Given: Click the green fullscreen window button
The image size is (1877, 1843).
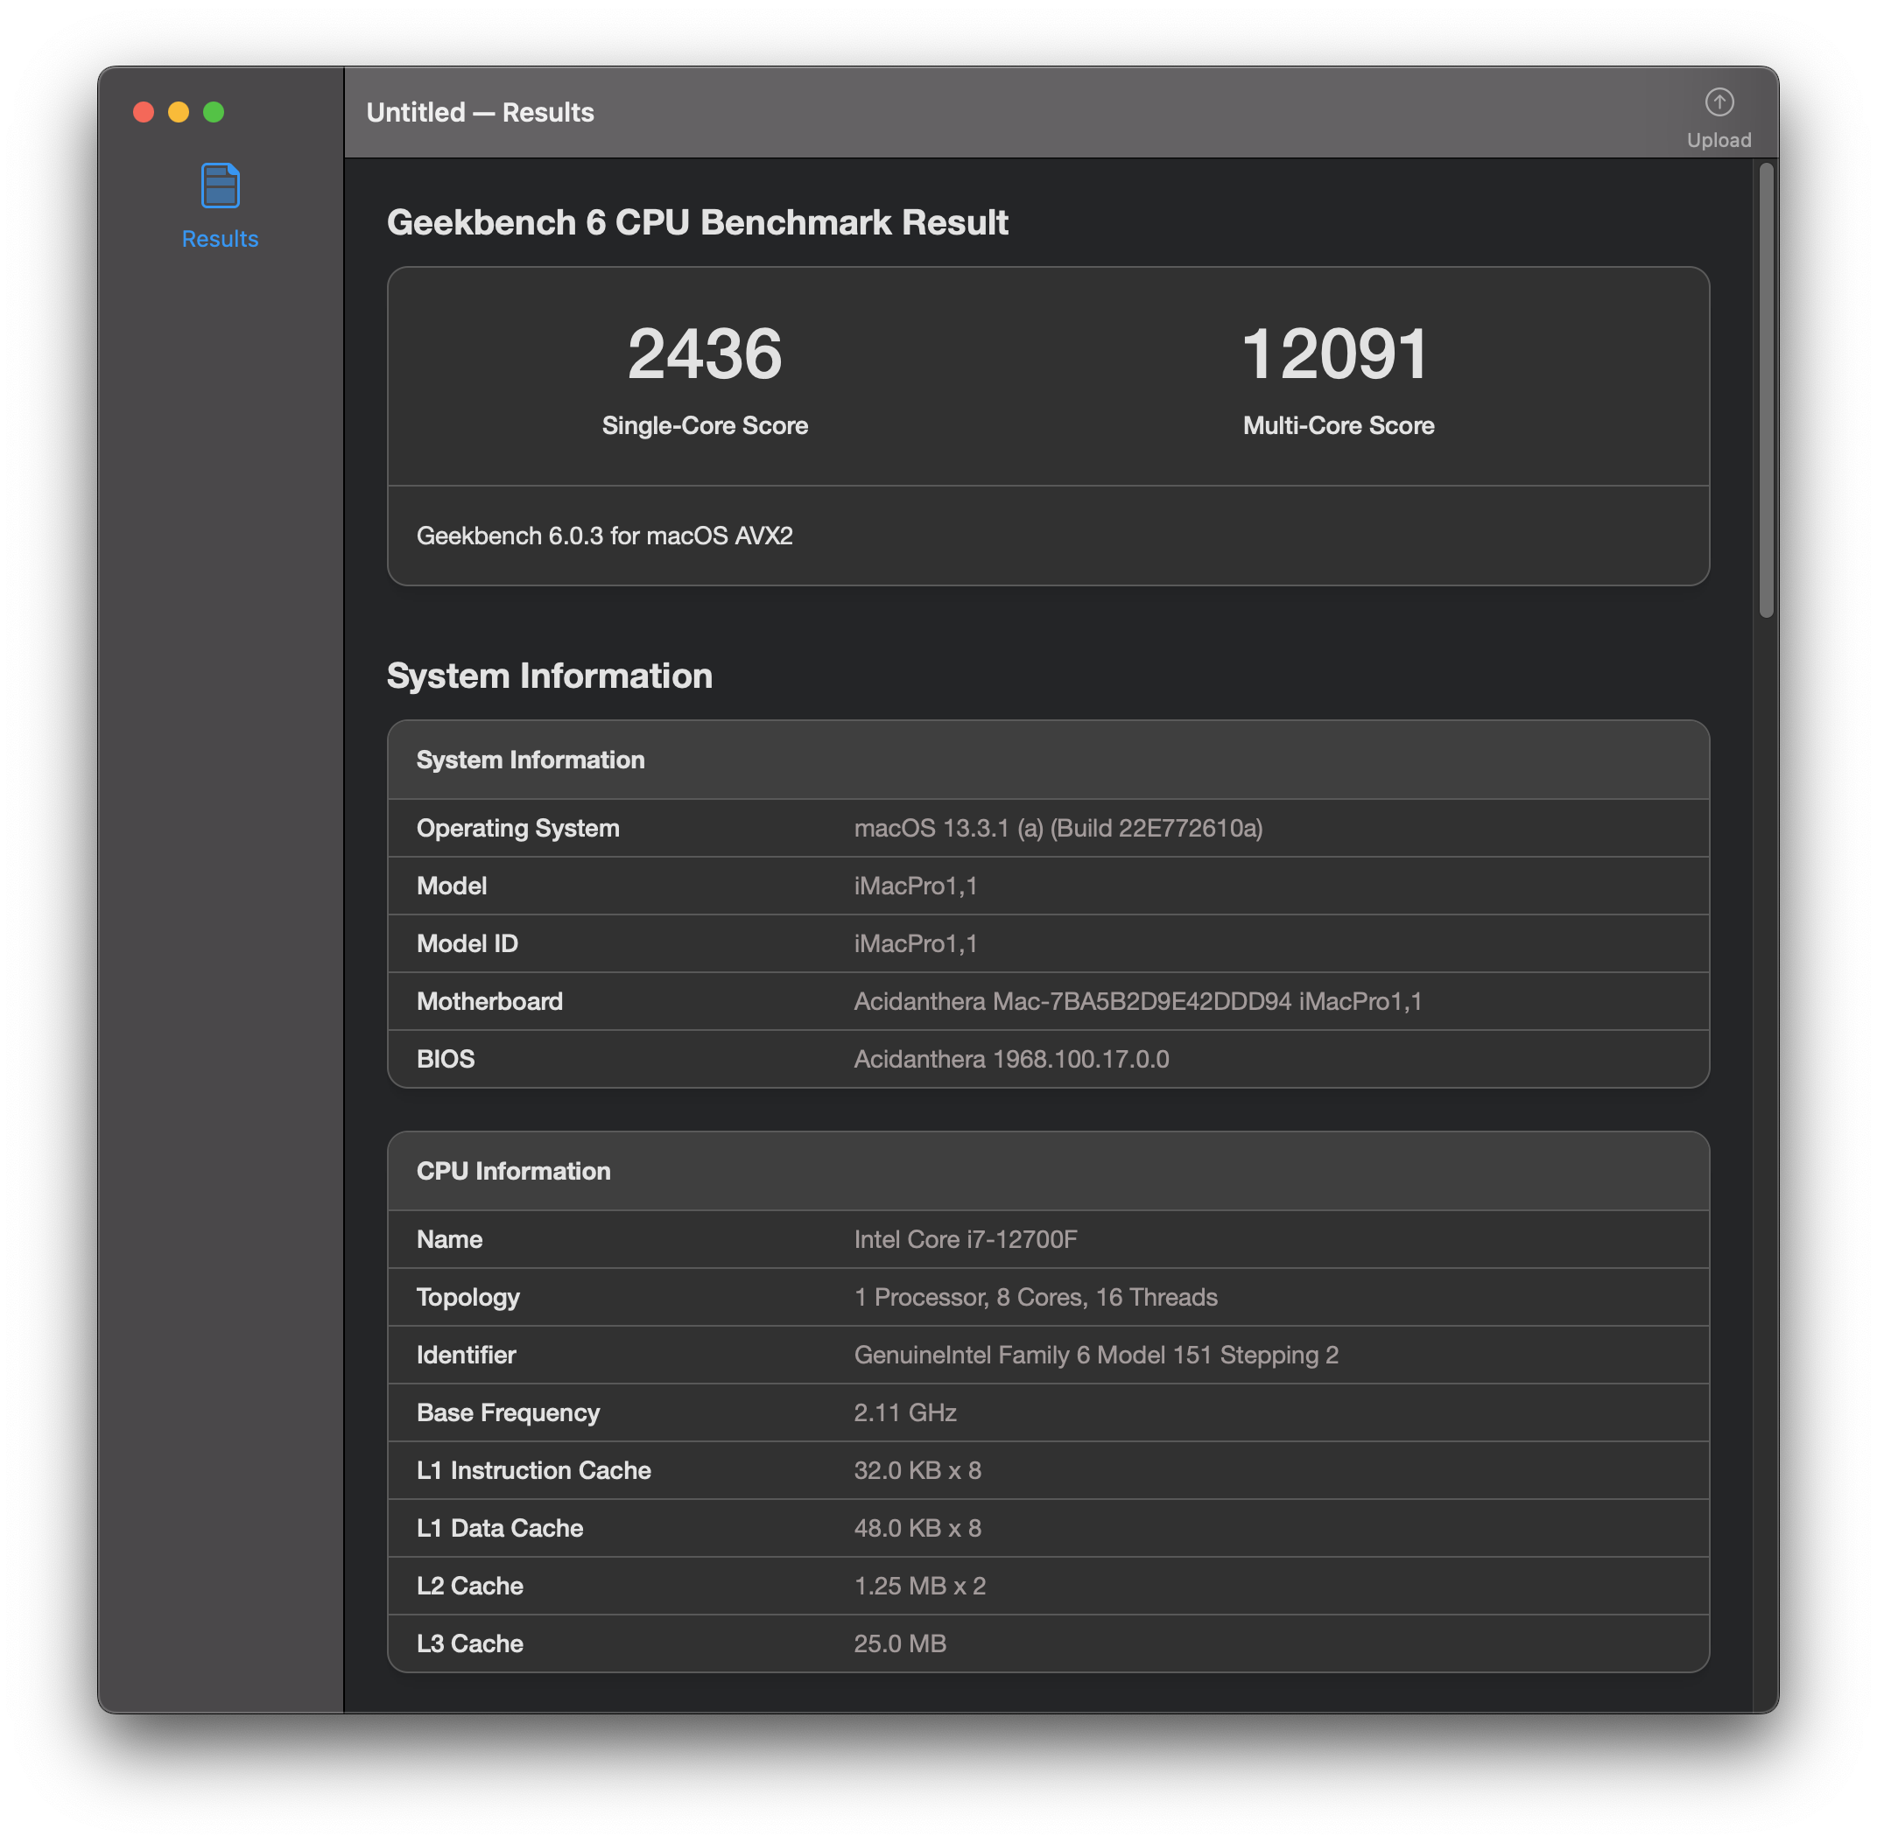Looking at the screenshot, I should tap(214, 112).
